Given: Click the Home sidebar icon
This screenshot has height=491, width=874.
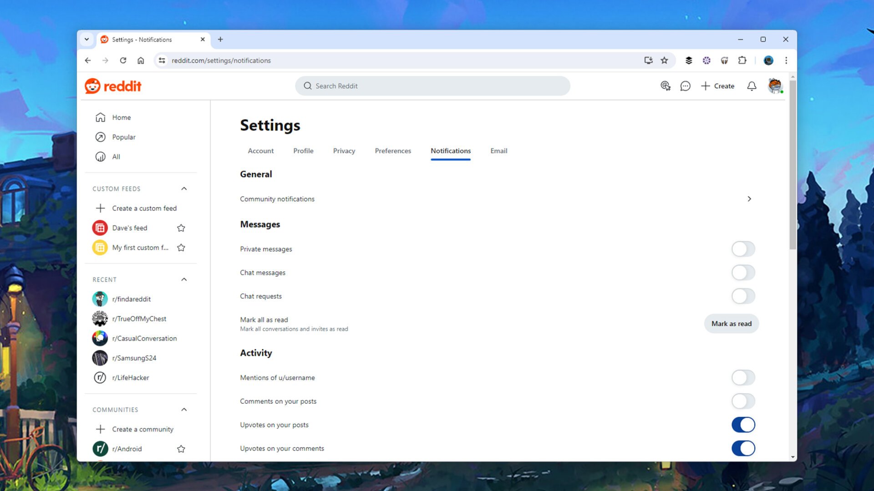Looking at the screenshot, I should (101, 117).
